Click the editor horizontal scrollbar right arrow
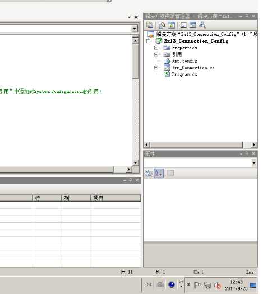Image resolution: width=263 pixels, height=294 pixels. click(128, 169)
